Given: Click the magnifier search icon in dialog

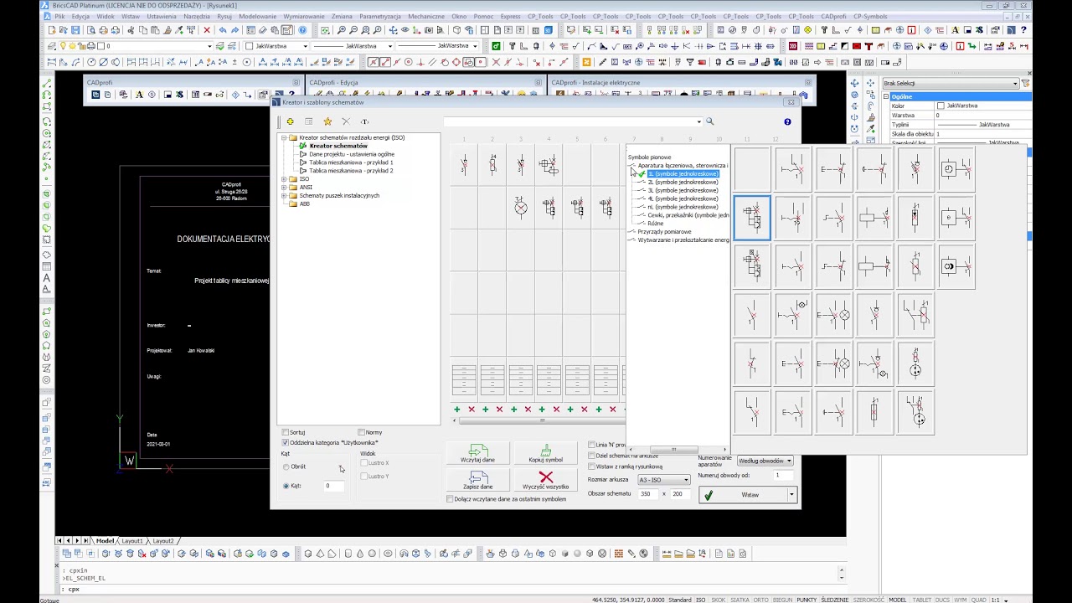Looking at the screenshot, I should (709, 121).
